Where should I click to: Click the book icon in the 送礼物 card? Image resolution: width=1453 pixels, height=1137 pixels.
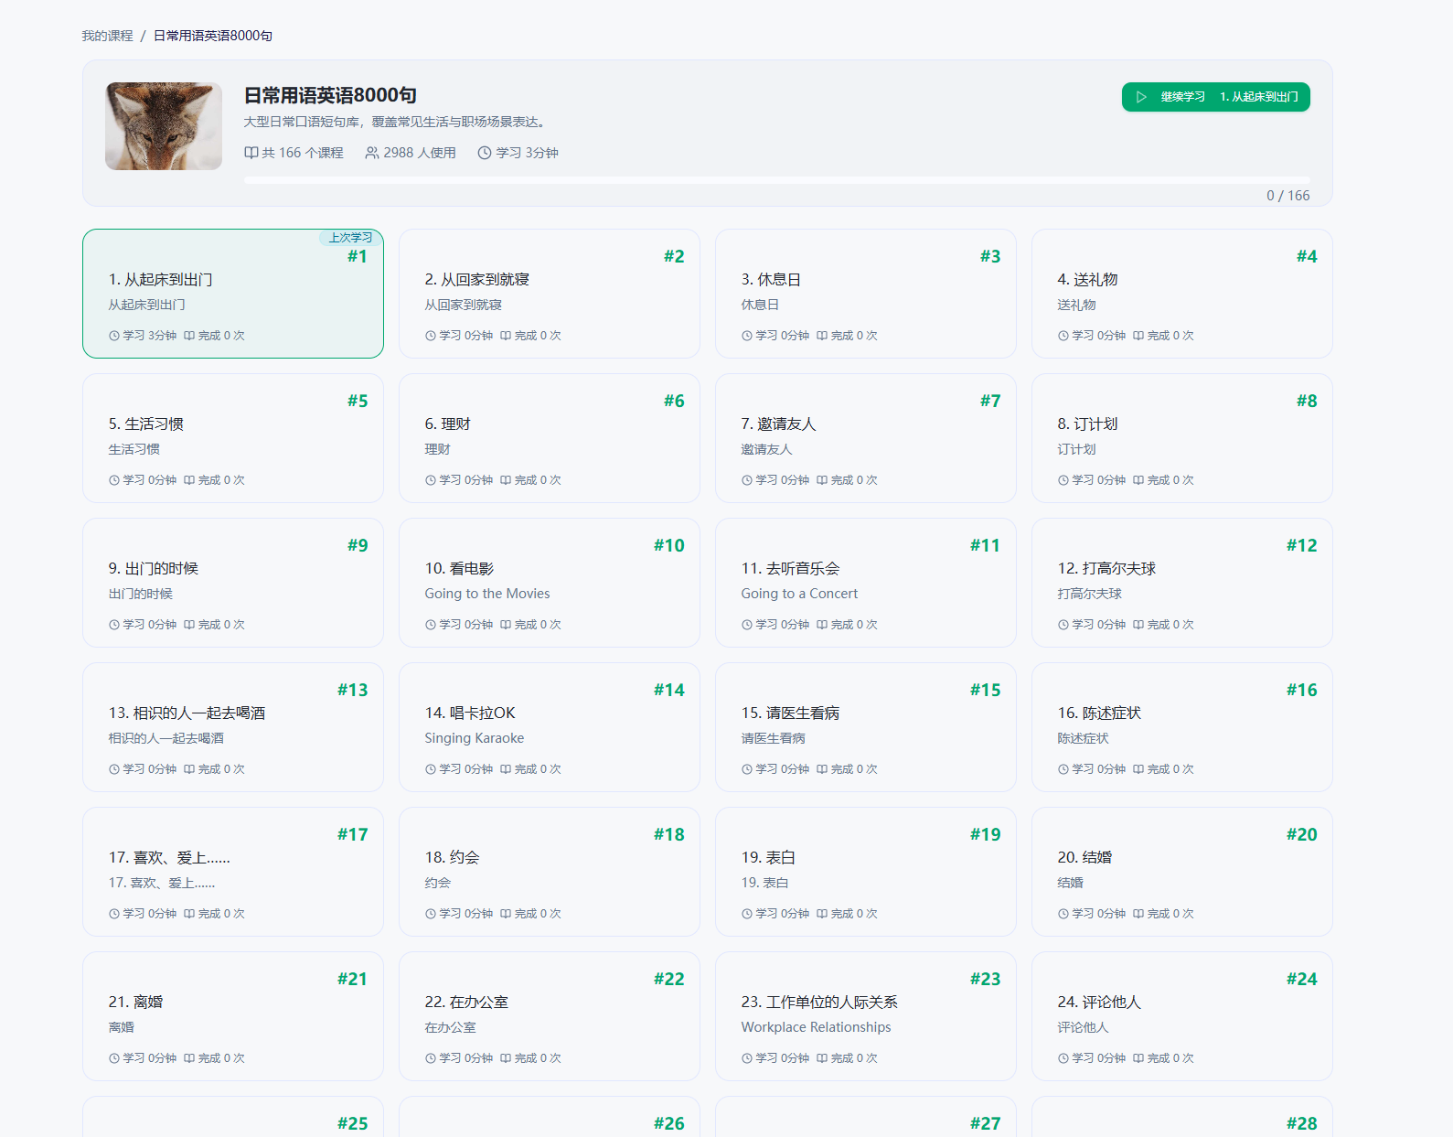point(1138,336)
